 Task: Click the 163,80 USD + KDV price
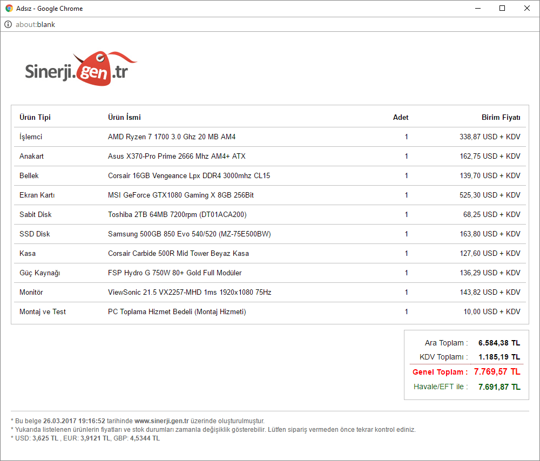point(490,234)
